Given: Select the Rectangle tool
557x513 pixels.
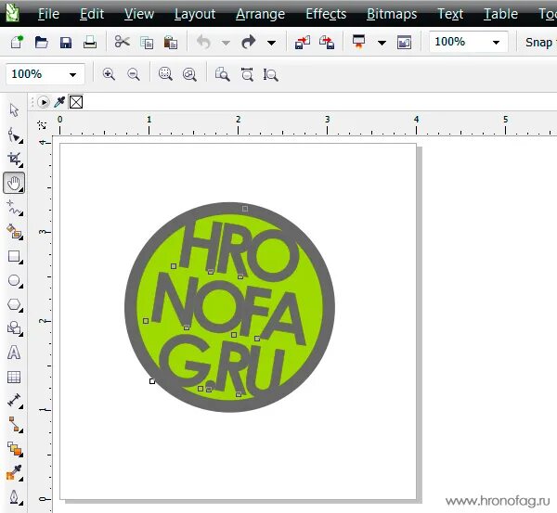Looking at the screenshot, I should point(15,256).
